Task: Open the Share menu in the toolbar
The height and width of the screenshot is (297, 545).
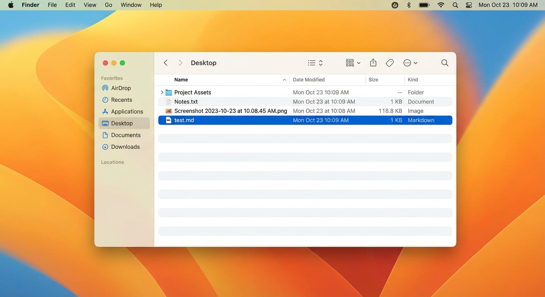Action: [x=373, y=62]
